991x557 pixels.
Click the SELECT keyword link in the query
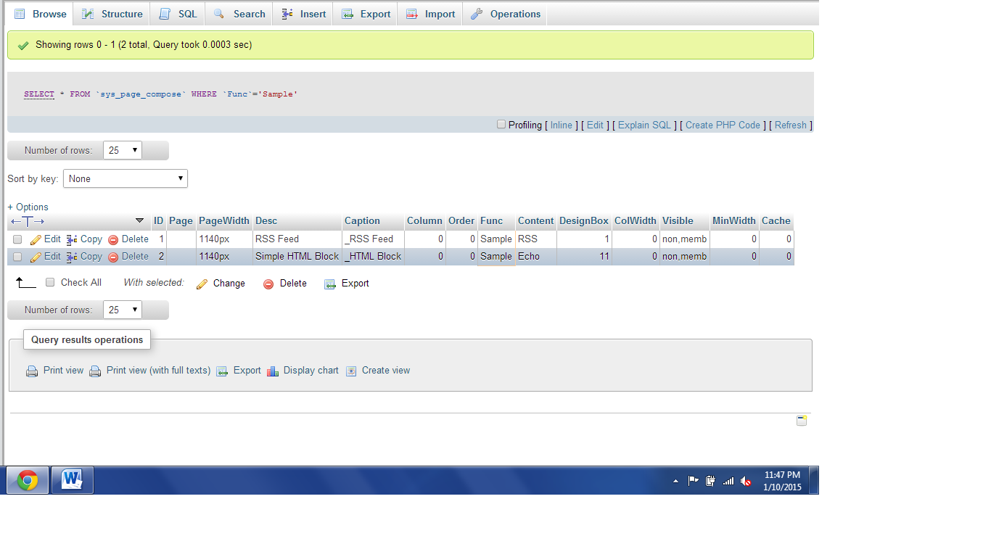[39, 94]
